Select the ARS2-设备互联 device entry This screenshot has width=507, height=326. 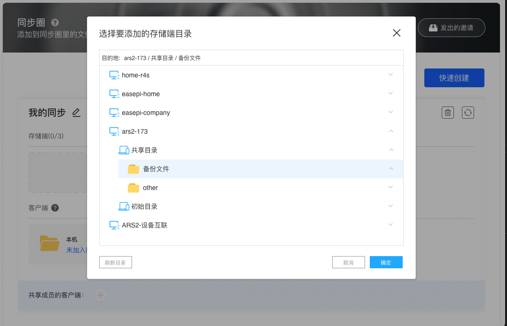(144, 225)
